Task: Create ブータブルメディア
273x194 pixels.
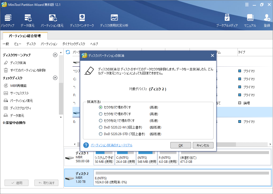Action: [x=227, y=21]
